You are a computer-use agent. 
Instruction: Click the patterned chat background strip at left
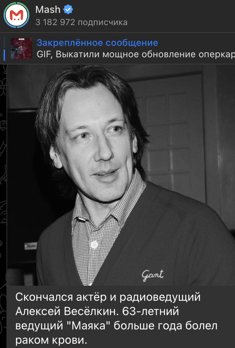3,179
